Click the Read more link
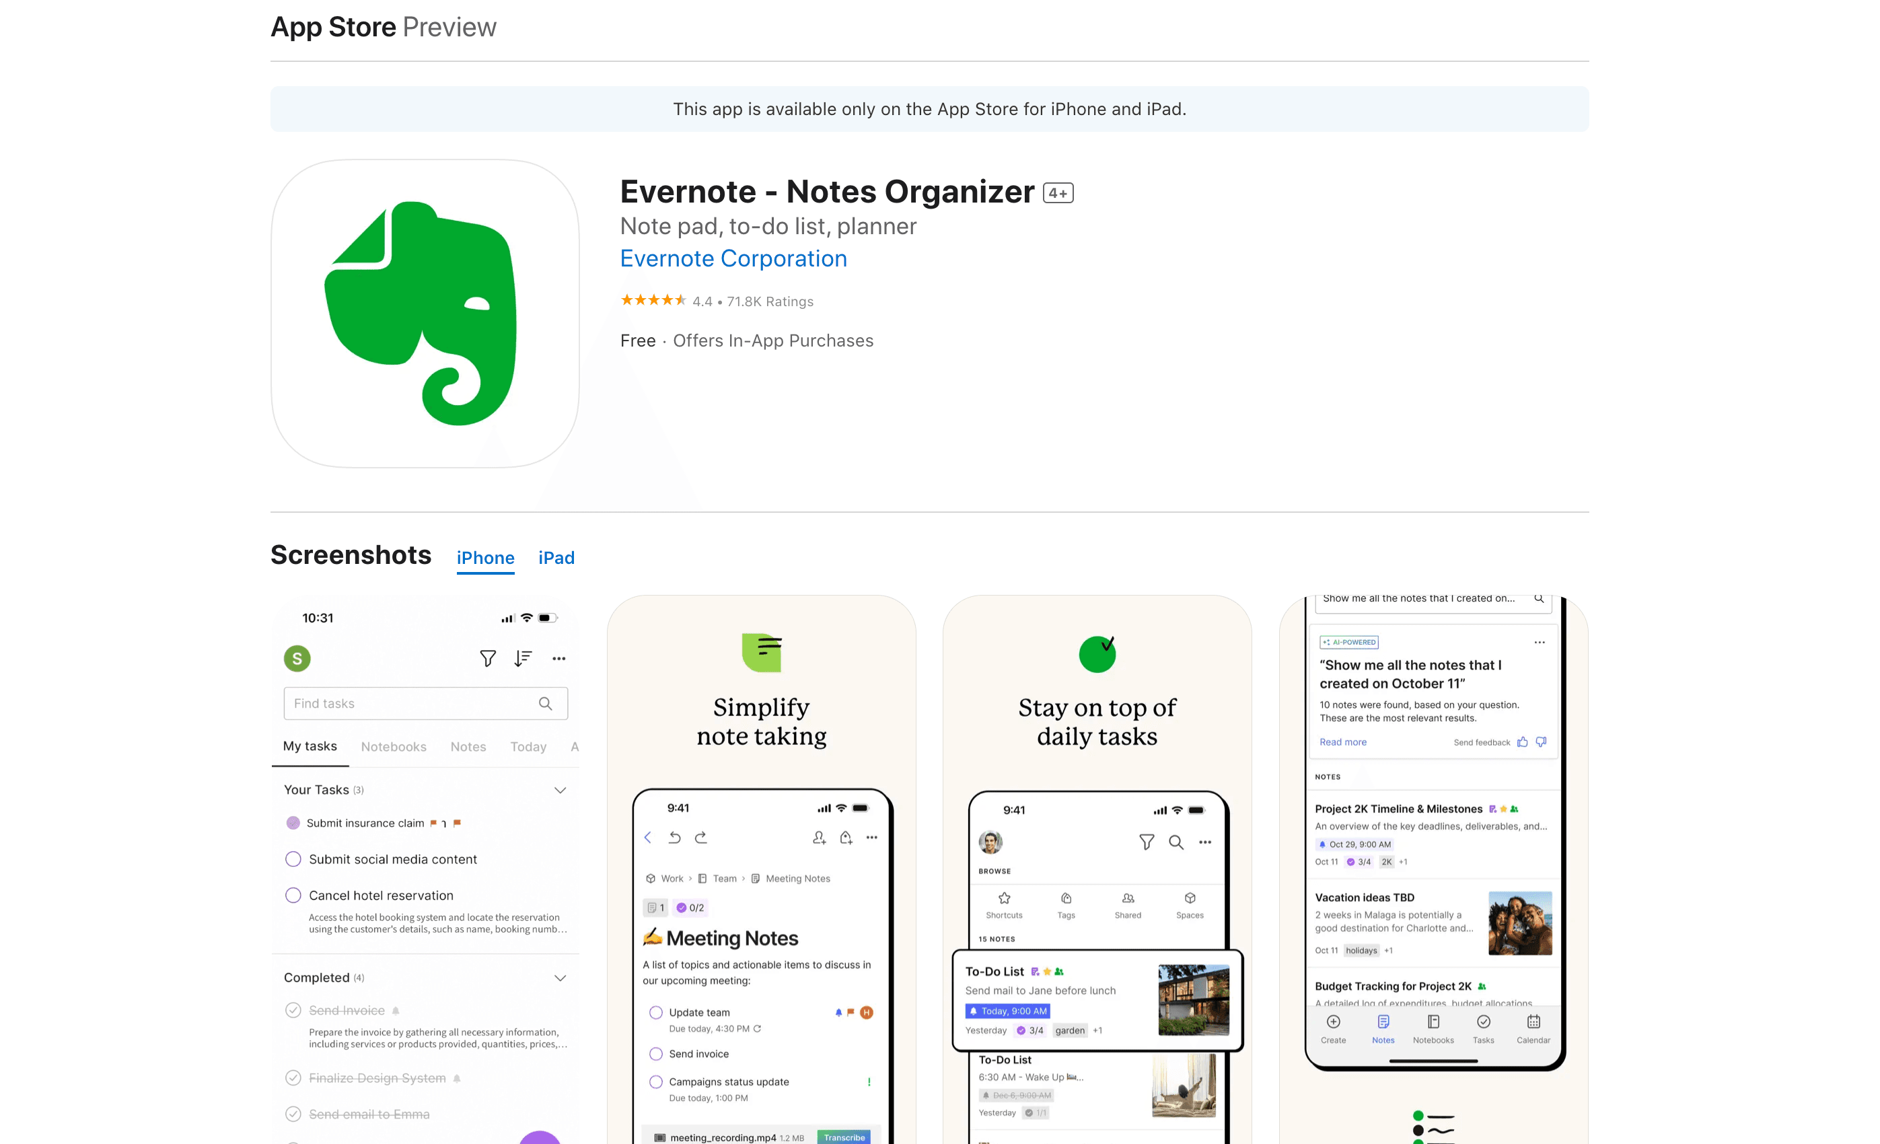1880x1144 pixels. click(1343, 742)
